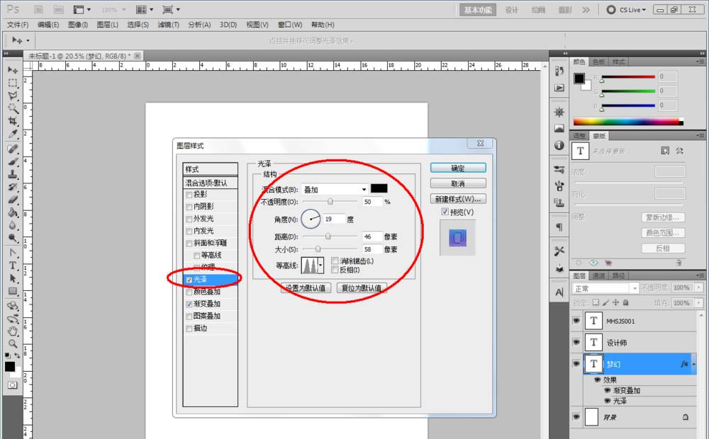
Task: Collapse the 梦幻 layer effects arrow
Action: pos(693,364)
